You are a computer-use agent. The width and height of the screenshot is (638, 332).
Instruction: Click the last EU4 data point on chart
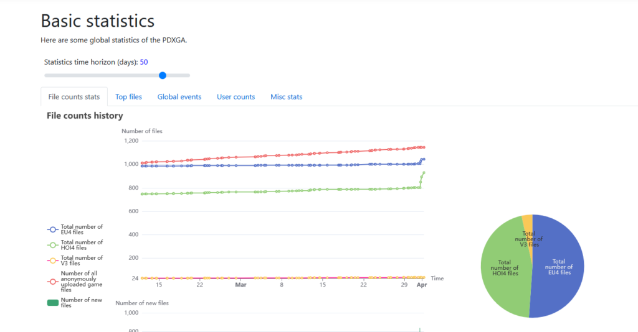pos(424,159)
